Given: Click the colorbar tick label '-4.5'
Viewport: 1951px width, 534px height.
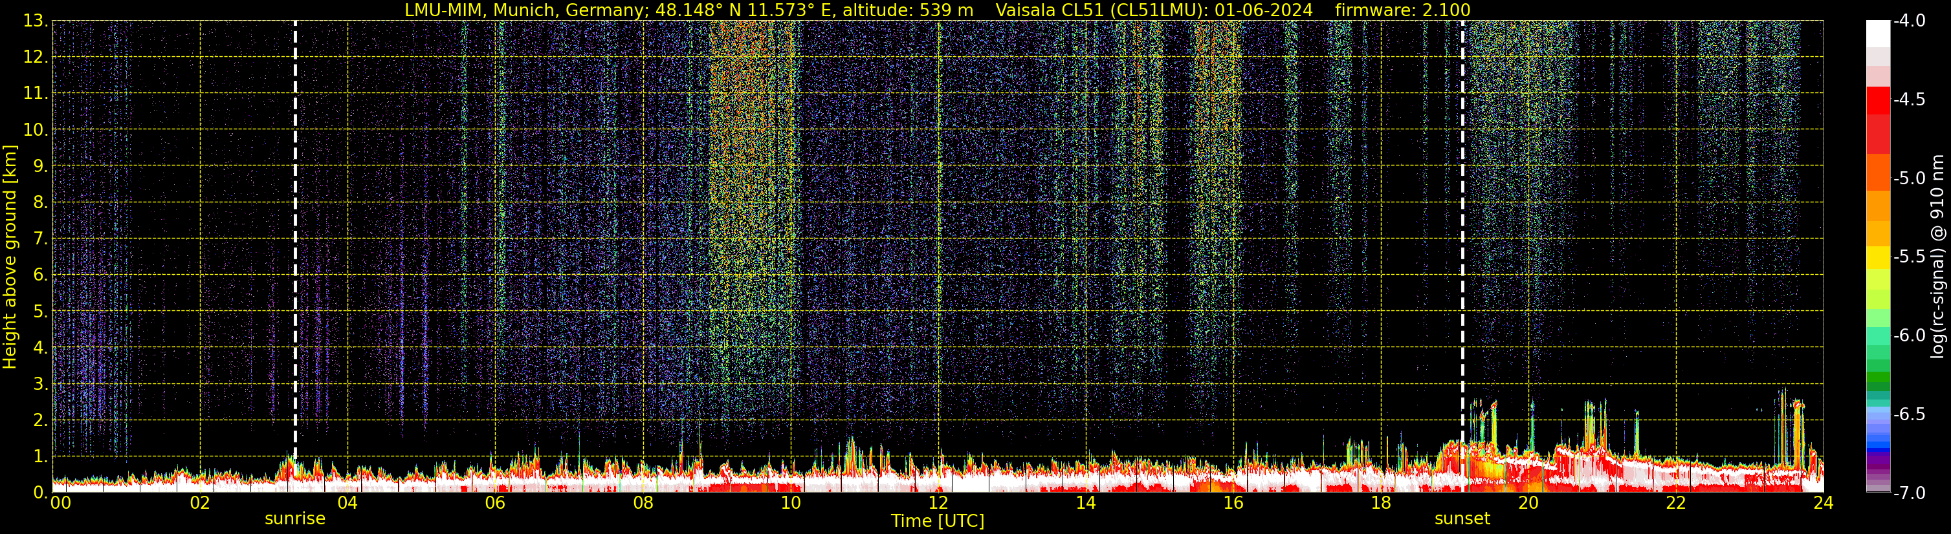Looking at the screenshot, I should (x=1908, y=99).
